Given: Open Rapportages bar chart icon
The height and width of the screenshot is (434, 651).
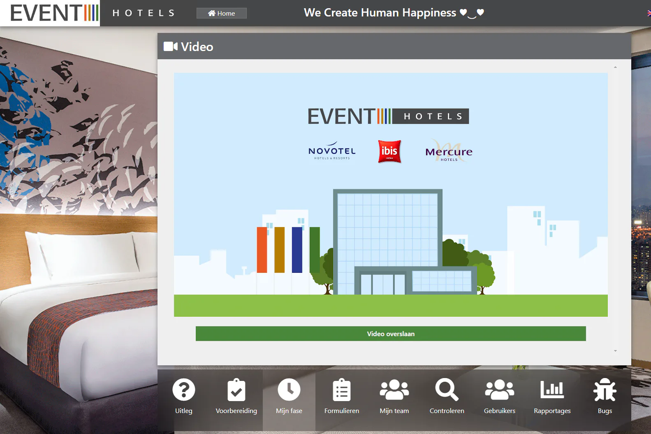Looking at the screenshot, I should 552,390.
